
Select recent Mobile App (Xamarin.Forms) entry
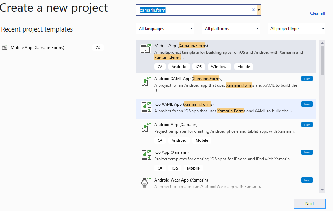point(37,48)
